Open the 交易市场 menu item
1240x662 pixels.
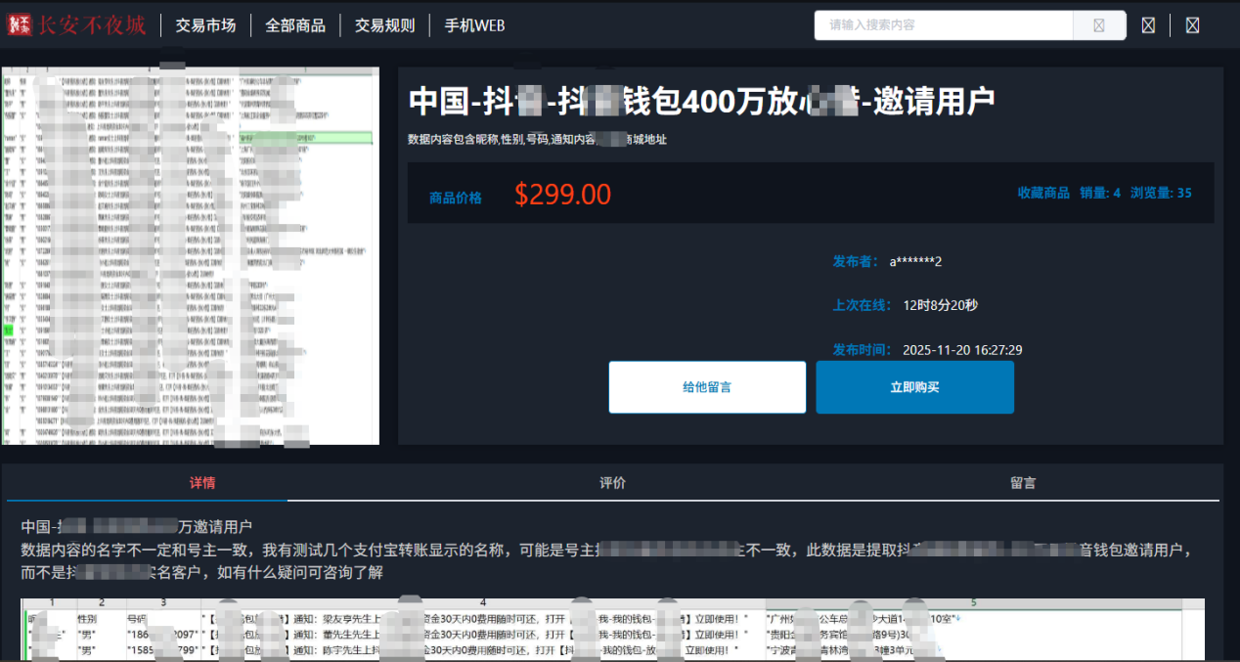205,25
